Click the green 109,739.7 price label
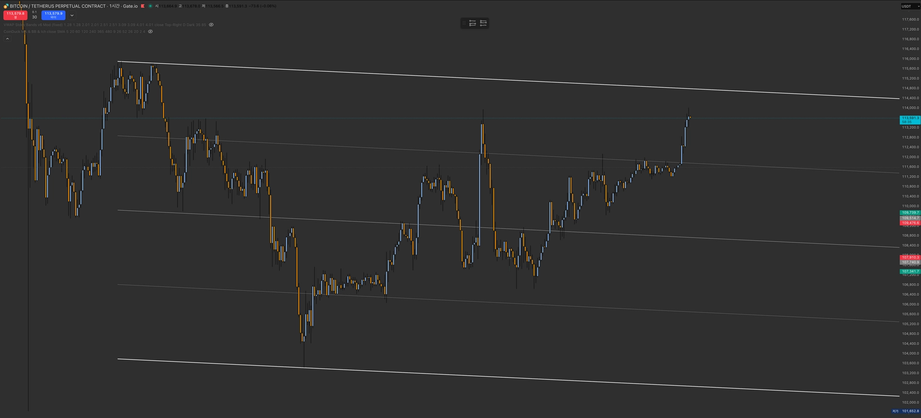The image size is (921, 418). point(909,212)
